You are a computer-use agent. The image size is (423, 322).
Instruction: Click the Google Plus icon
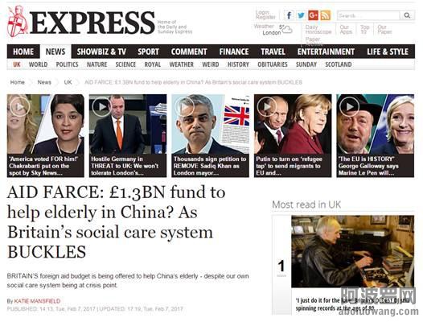click(313, 15)
